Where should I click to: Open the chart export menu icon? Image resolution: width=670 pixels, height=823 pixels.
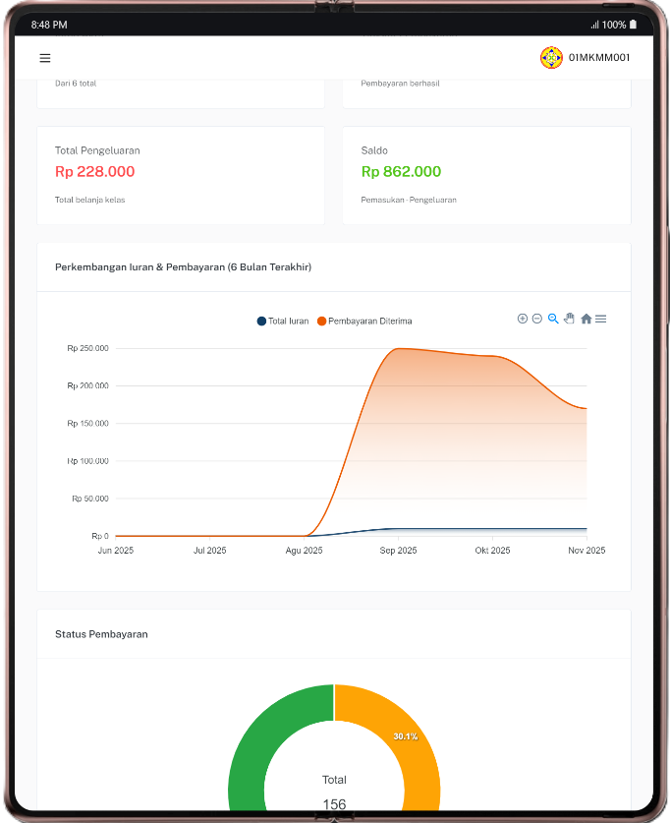tap(601, 319)
